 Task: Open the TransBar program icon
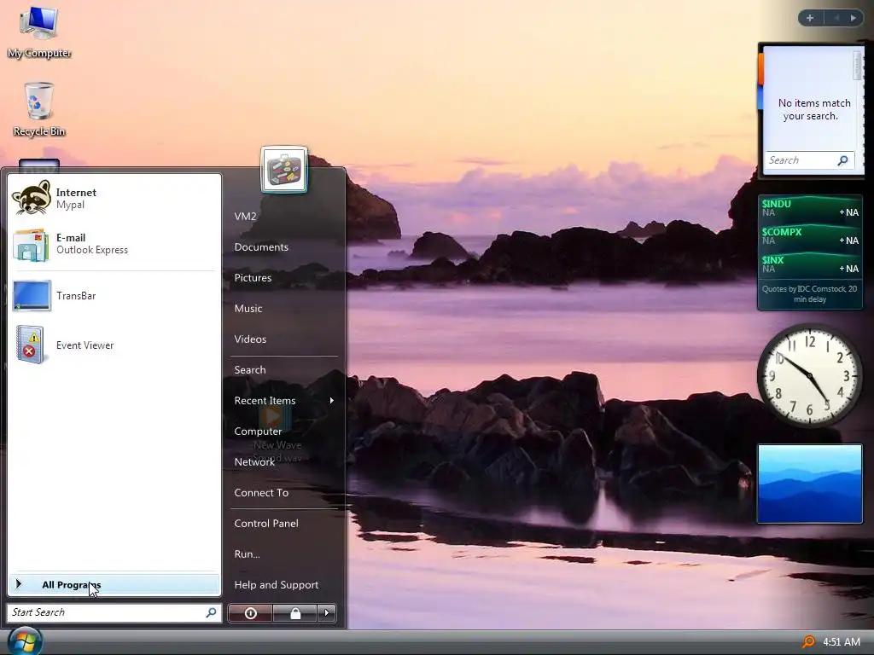click(32, 295)
